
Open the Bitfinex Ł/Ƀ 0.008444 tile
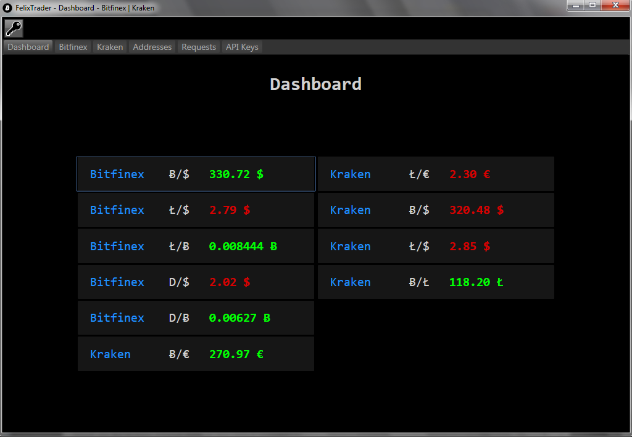[196, 246]
